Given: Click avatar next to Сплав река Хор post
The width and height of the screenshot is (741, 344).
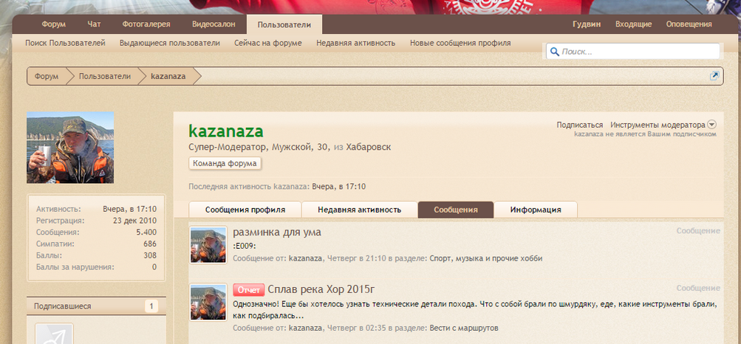Looking at the screenshot, I should point(208,303).
